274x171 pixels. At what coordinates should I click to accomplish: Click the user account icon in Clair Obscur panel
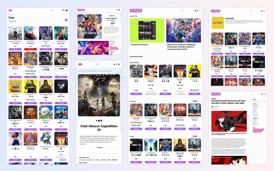click(x=119, y=64)
